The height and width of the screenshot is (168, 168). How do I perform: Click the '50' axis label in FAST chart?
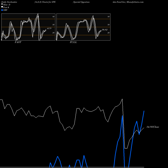click(53, 25)
